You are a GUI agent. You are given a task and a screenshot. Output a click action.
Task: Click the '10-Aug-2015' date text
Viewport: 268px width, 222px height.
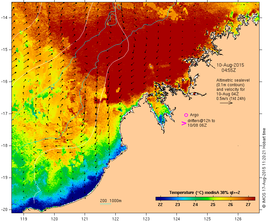pyautogui.click(x=230, y=65)
